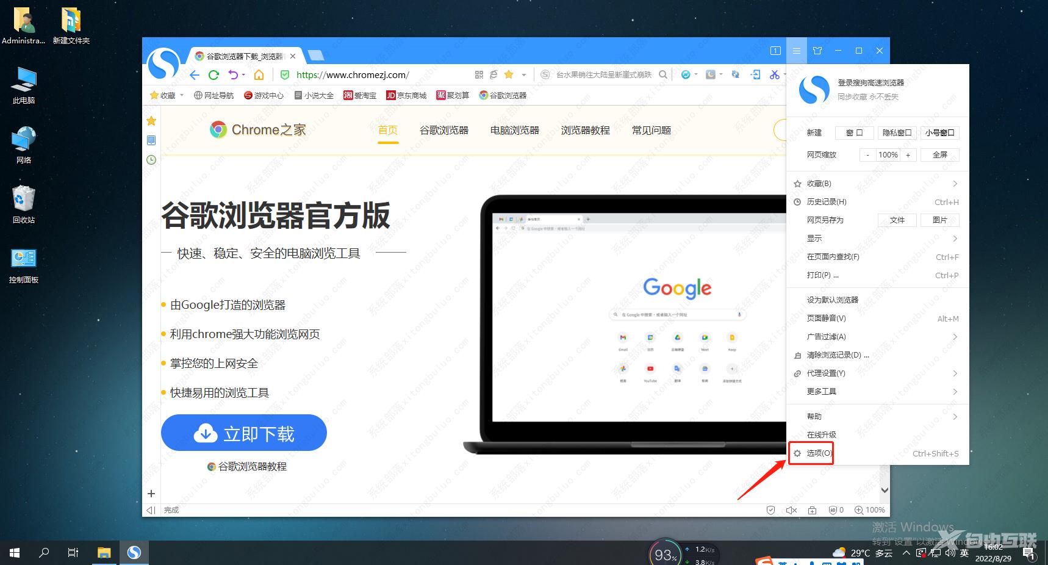Open new tab button next to tab
Image resolution: width=1048 pixels, height=565 pixels.
(x=315, y=56)
